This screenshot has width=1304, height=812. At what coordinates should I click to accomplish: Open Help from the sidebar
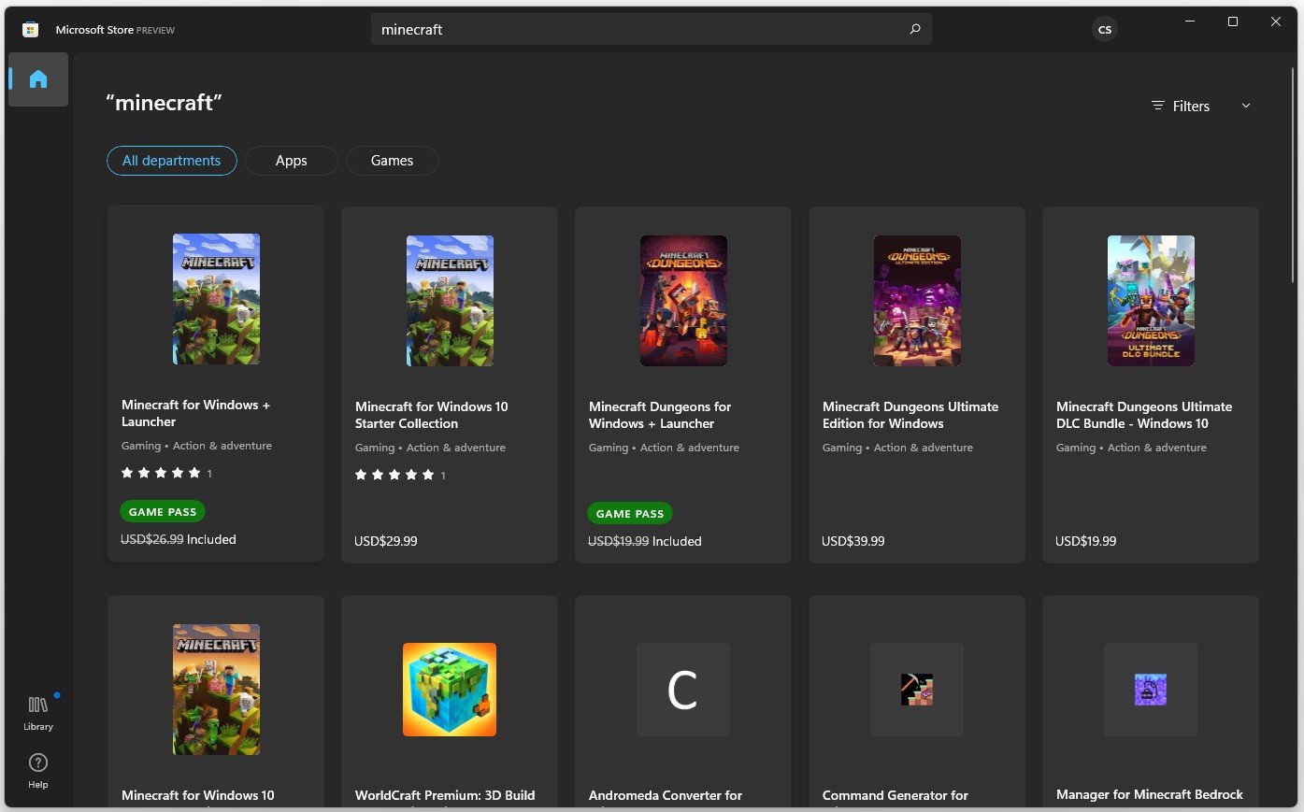pos(38,771)
